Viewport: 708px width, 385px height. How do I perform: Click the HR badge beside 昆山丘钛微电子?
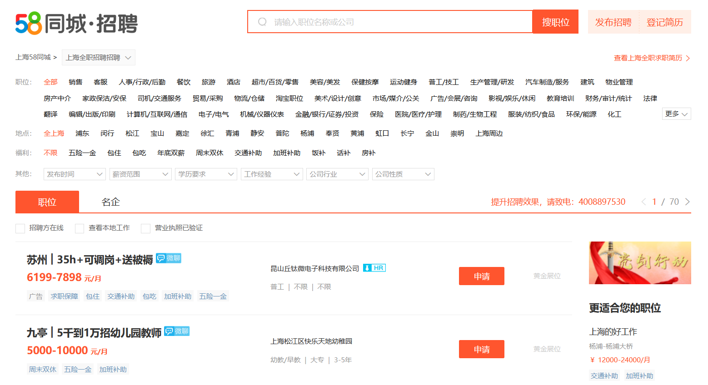(x=374, y=268)
